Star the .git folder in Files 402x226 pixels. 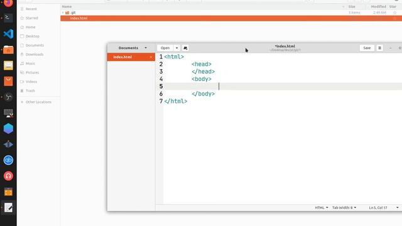pos(394,13)
